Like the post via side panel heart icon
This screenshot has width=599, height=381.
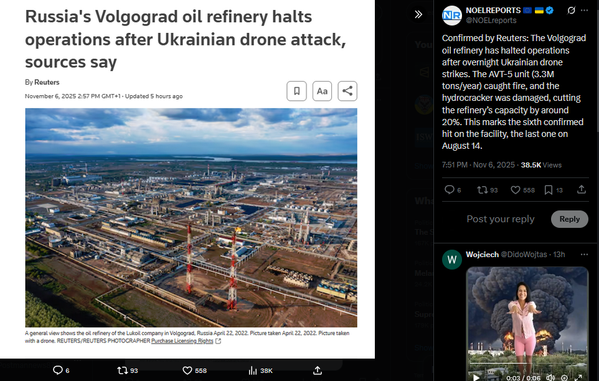tap(516, 190)
